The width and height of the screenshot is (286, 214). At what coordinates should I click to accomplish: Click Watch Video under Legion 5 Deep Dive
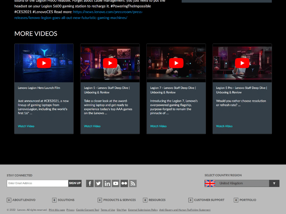(x=92, y=126)
